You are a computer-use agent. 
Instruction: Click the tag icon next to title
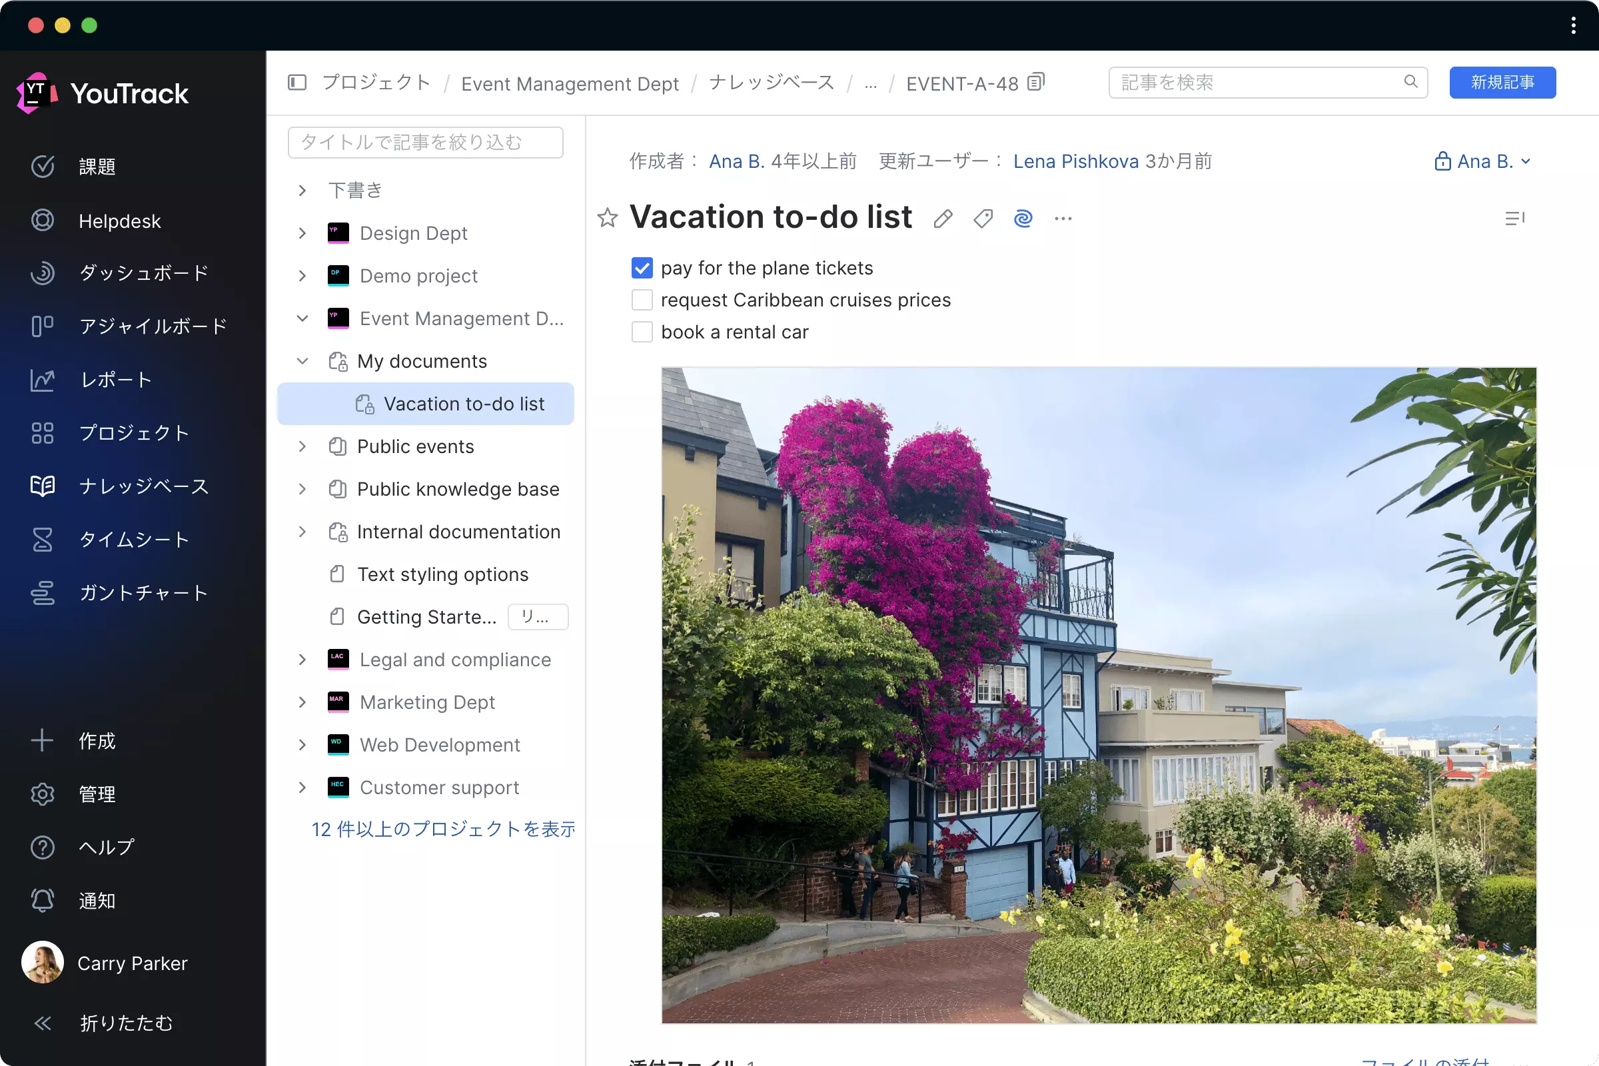[x=982, y=219]
